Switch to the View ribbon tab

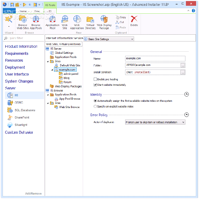[x=37, y=11]
